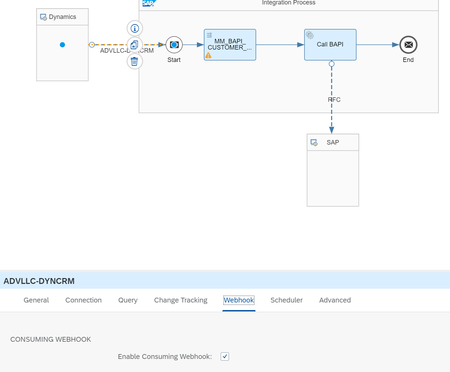
Task: Click the SAP logo on Integration Process
Action: pyautogui.click(x=149, y=3)
